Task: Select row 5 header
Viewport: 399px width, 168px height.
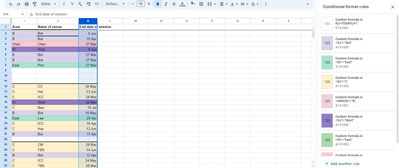Action: click(x=6, y=49)
